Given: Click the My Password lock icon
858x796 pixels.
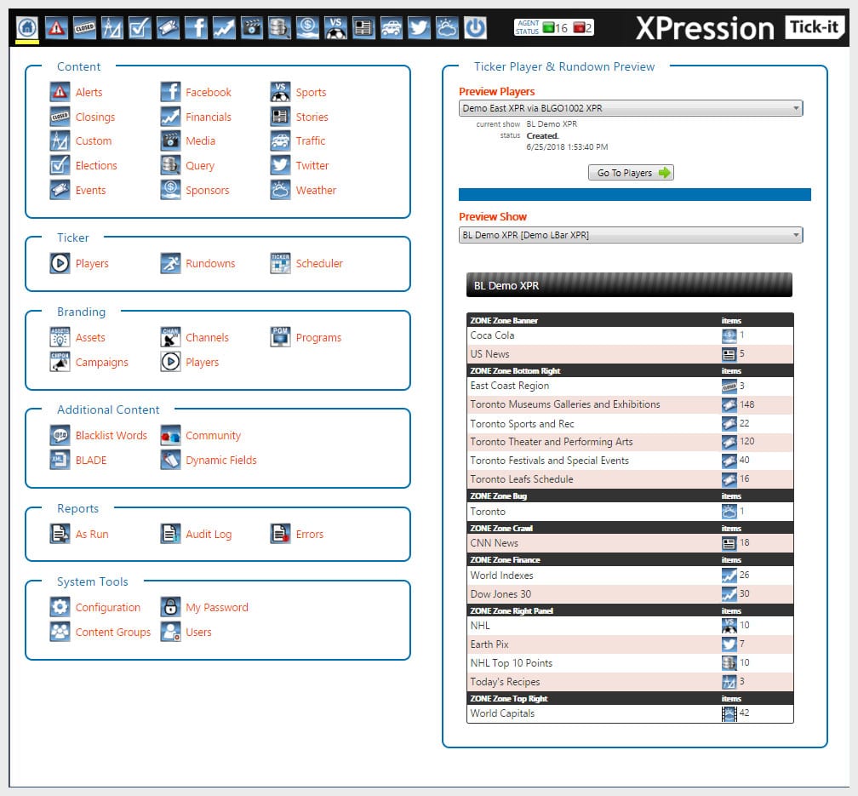Looking at the screenshot, I should pyautogui.click(x=170, y=607).
